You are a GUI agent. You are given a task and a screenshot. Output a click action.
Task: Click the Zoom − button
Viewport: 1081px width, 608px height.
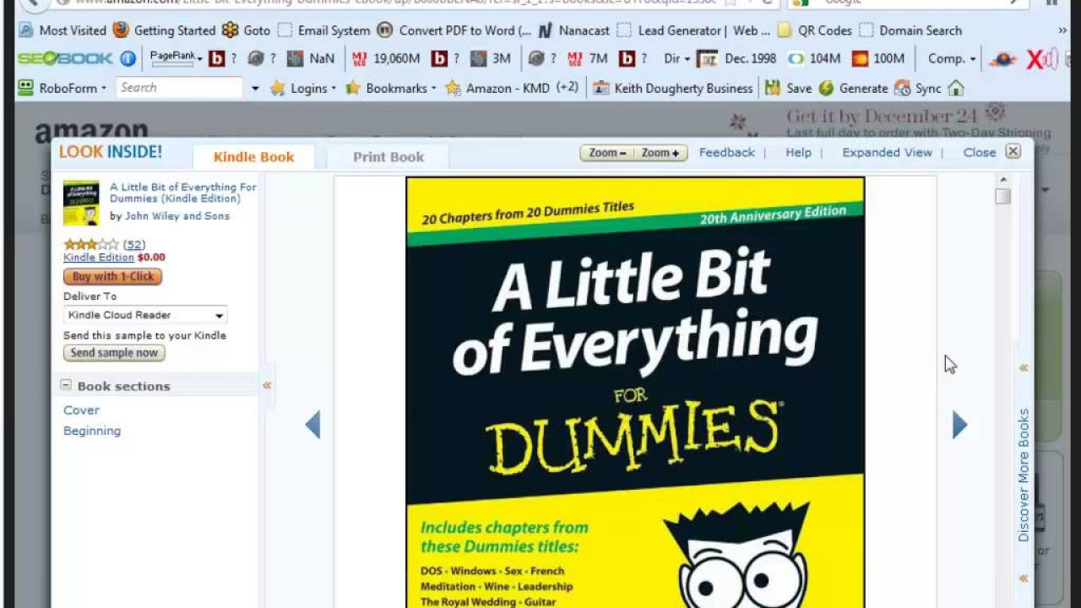[x=607, y=153]
